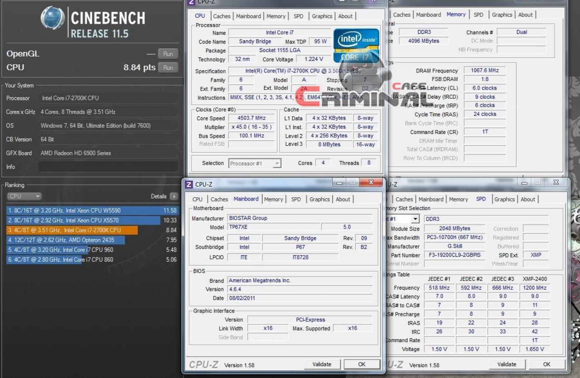Open Graphics tab in CPU-Z SPD window
Viewport: 580px width, 378px height.
[x=504, y=199]
